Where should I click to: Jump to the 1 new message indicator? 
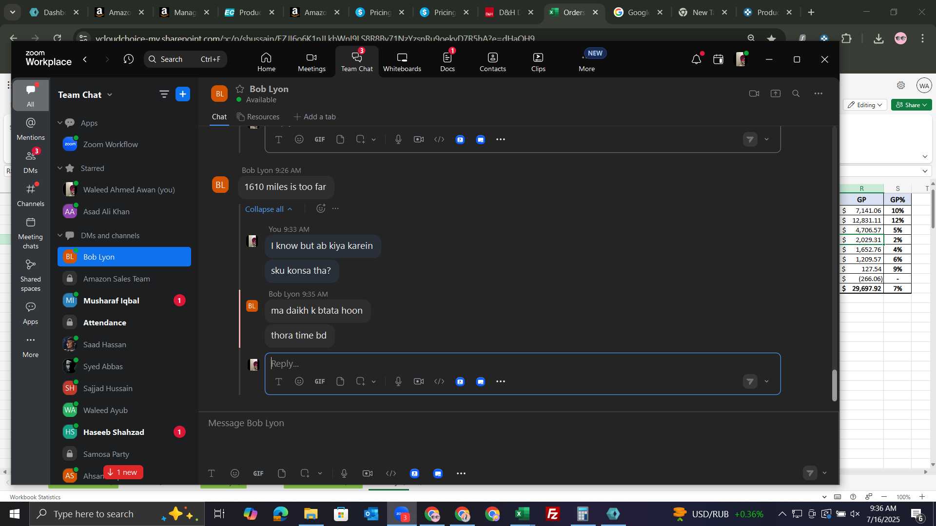click(x=123, y=472)
